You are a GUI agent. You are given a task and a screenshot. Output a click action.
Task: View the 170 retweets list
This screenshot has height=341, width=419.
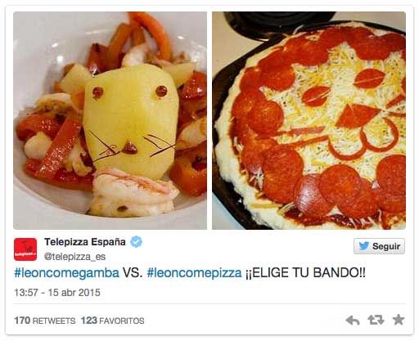point(45,321)
